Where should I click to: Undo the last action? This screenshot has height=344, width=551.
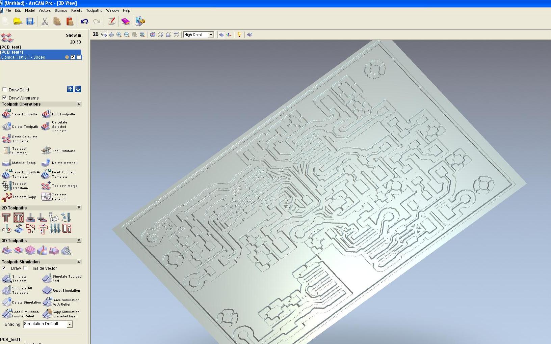(84, 22)
